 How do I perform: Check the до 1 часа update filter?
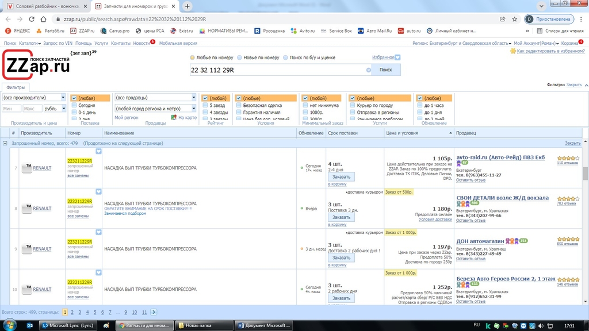click(420, 106)
